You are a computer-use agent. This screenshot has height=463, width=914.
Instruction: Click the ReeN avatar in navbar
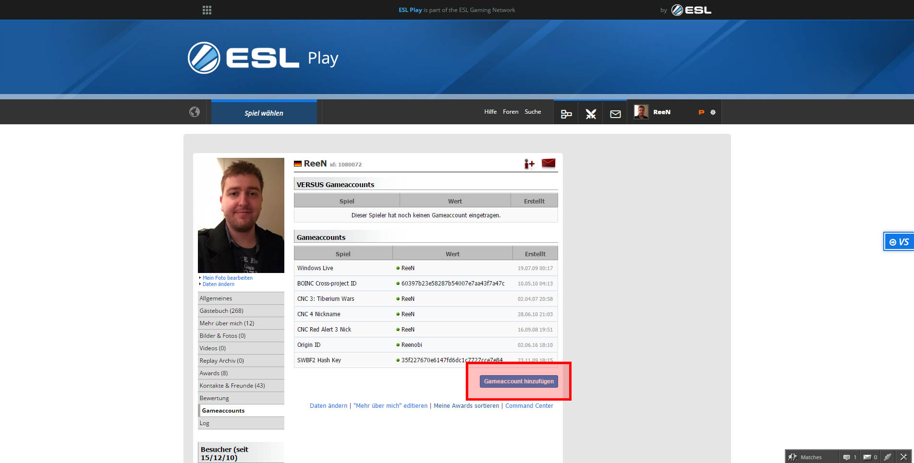[x=641, y=112]
